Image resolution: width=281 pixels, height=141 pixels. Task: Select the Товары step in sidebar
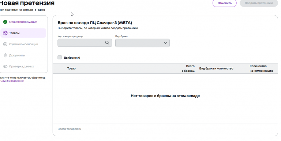tap(23, 33)
